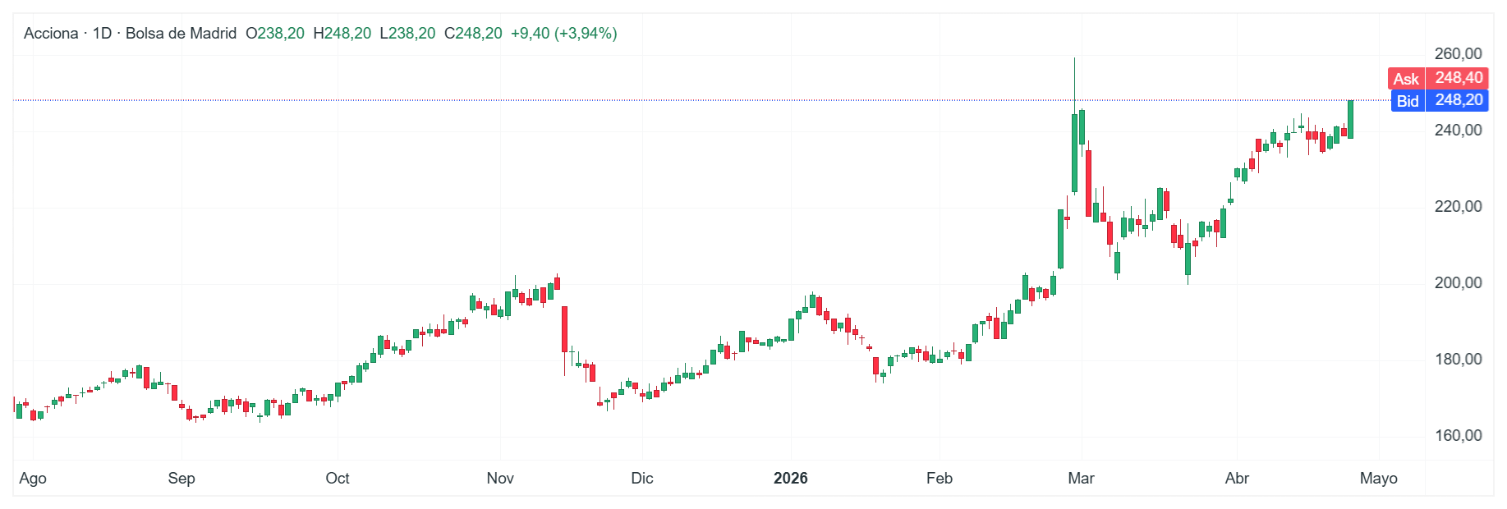Image resolution: width=1507 pixels, height=509 pixels.
Task: Select the blue Bid price label 248,20
Action: (x=1440, y=100)
